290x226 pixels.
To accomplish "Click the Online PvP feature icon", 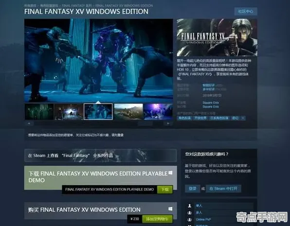I will 190,220.
